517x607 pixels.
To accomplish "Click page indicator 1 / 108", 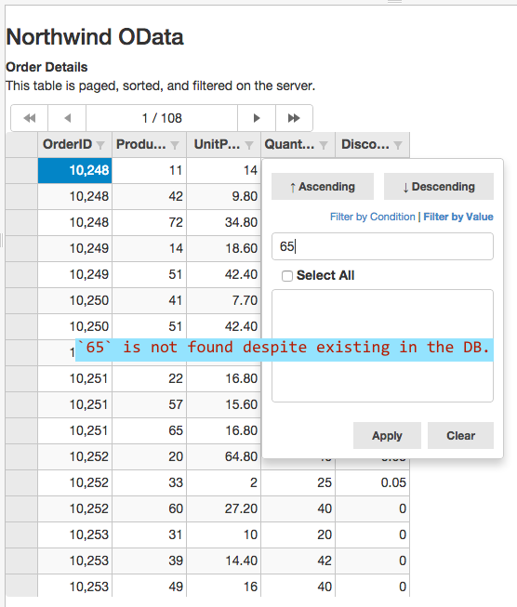I will coord(162,118).
